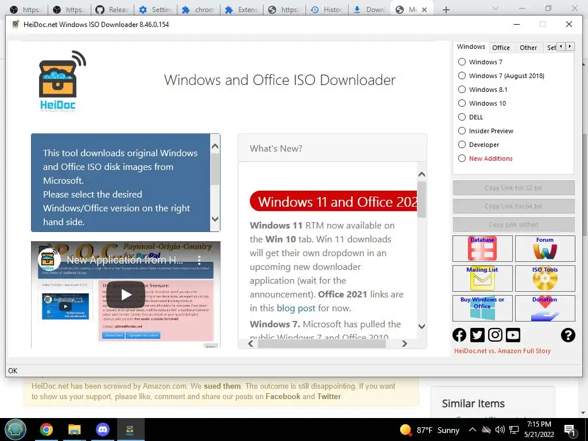This screenshot has width=588, height=441.
Task: Click What's New horizontal scrollbar thumb
Action: pos(322,343)
